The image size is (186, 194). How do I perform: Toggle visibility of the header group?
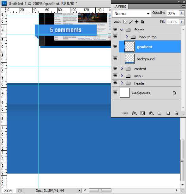coord(115,83)
